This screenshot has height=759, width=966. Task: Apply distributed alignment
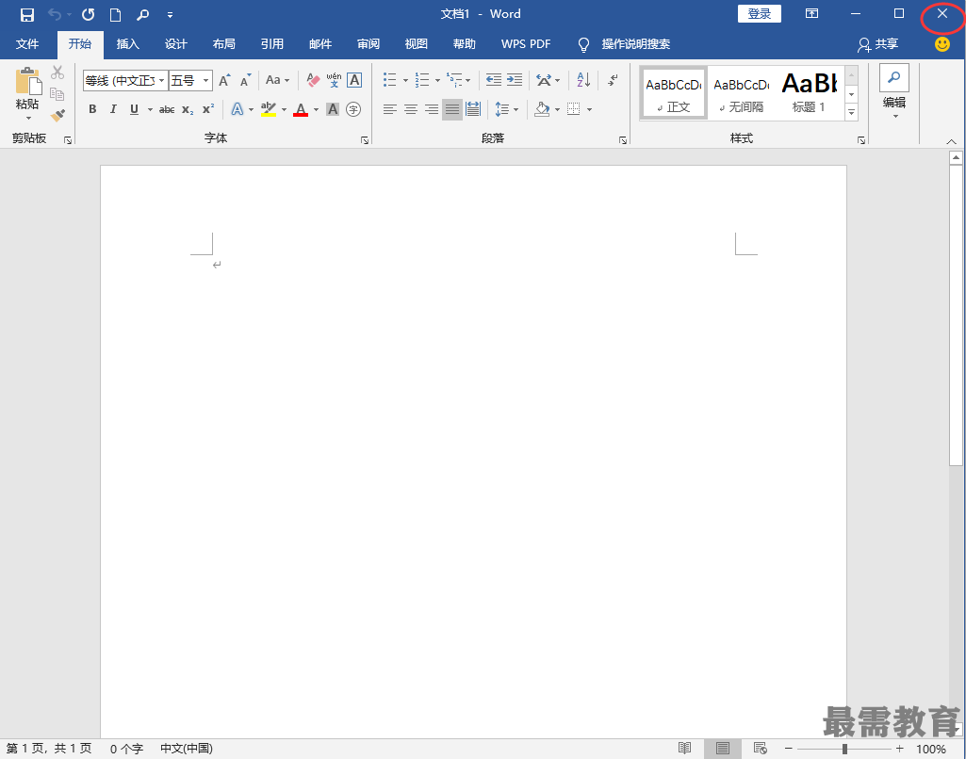coord(473,109)
